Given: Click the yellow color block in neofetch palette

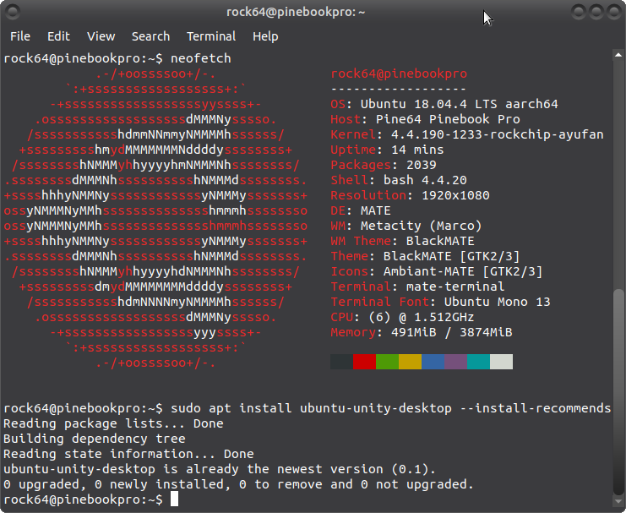Looking at the screenshot, I should (410, 362).
